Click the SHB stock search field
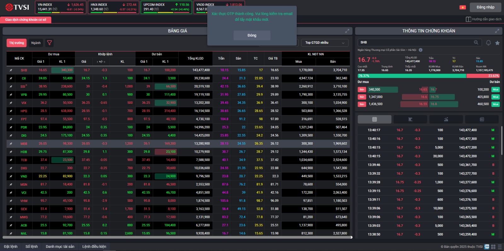 tap(416, 42)
